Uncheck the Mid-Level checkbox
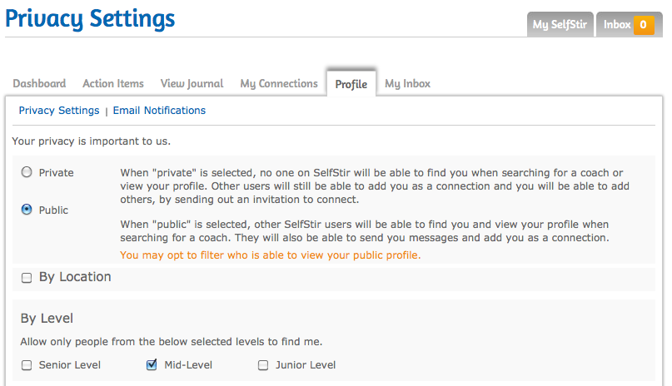Viewport: 672px width, 386px height. [x=152, y=364]
